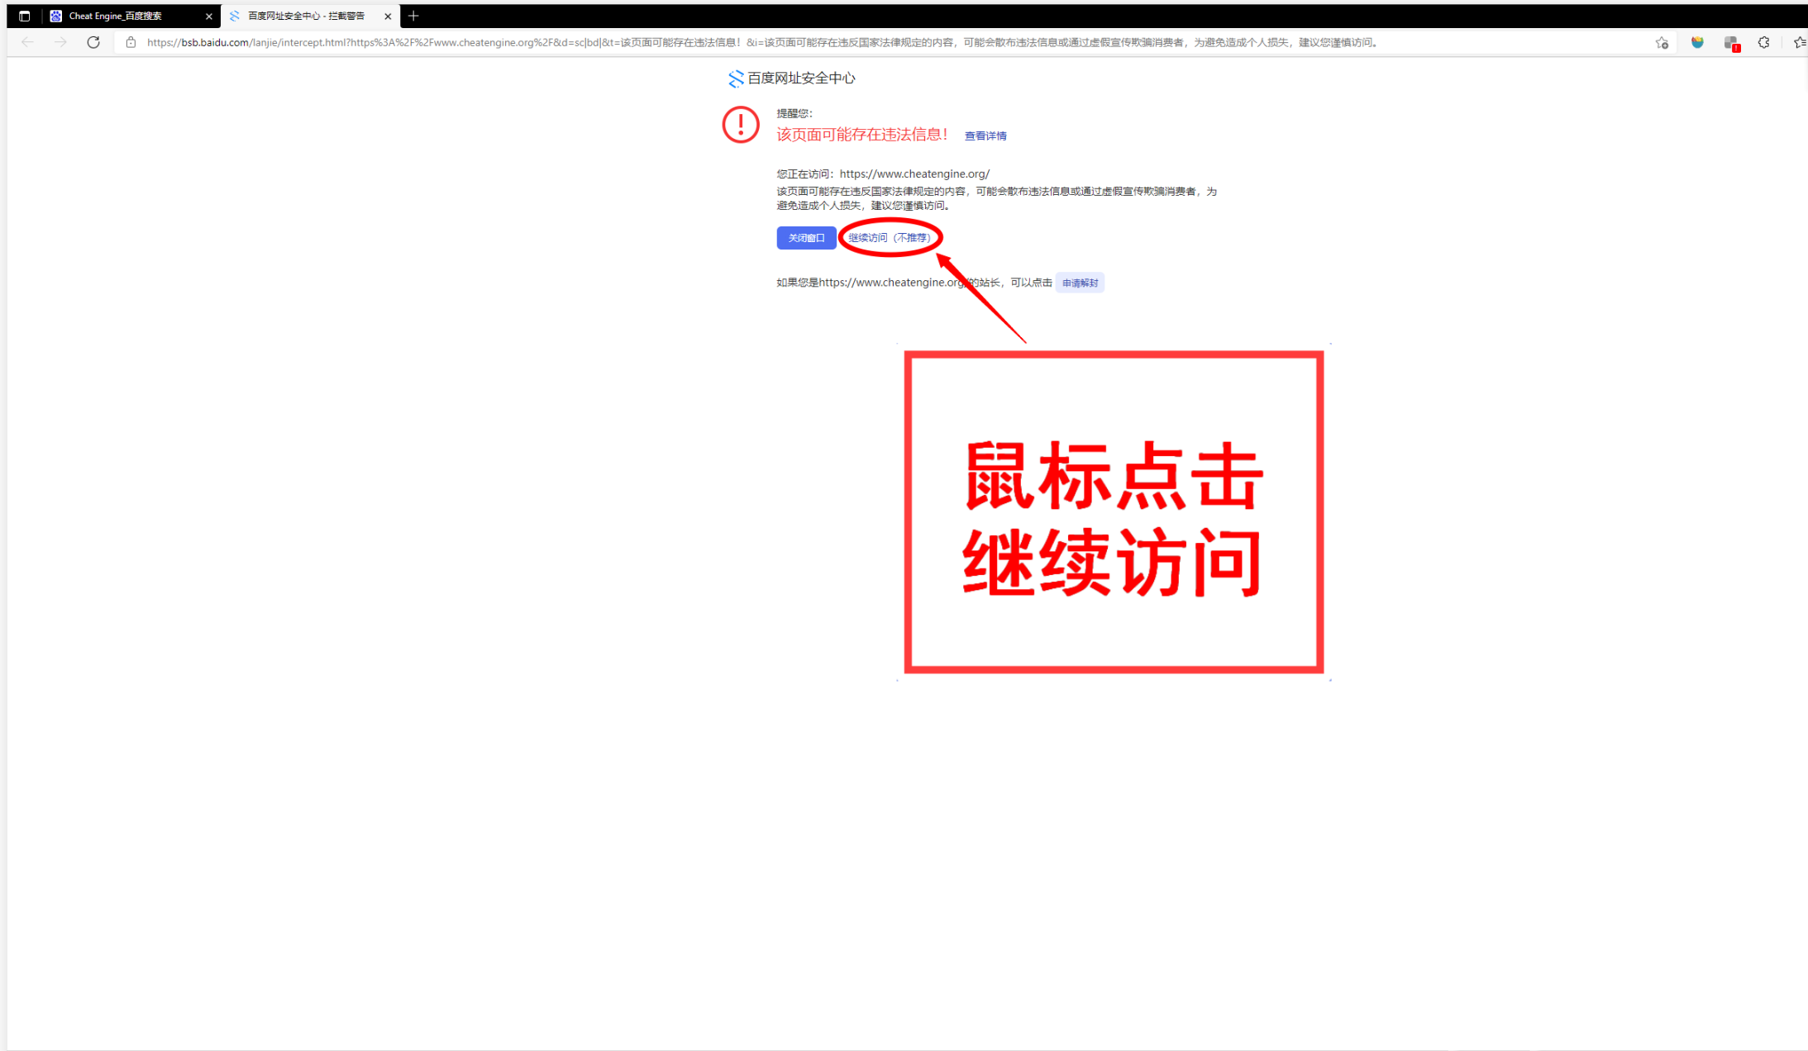View site info via the lock icon
Viewport: 1808px width, 1051px height.
(131, 43)
